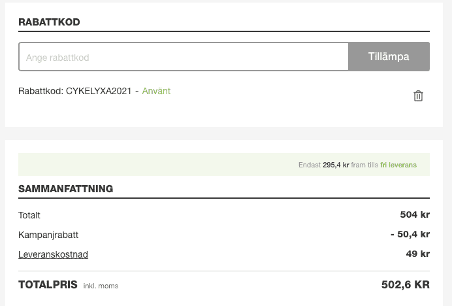Click the -50,4 kr discount amount
This screenshot has width=452, height=306.
click(410, 234)
